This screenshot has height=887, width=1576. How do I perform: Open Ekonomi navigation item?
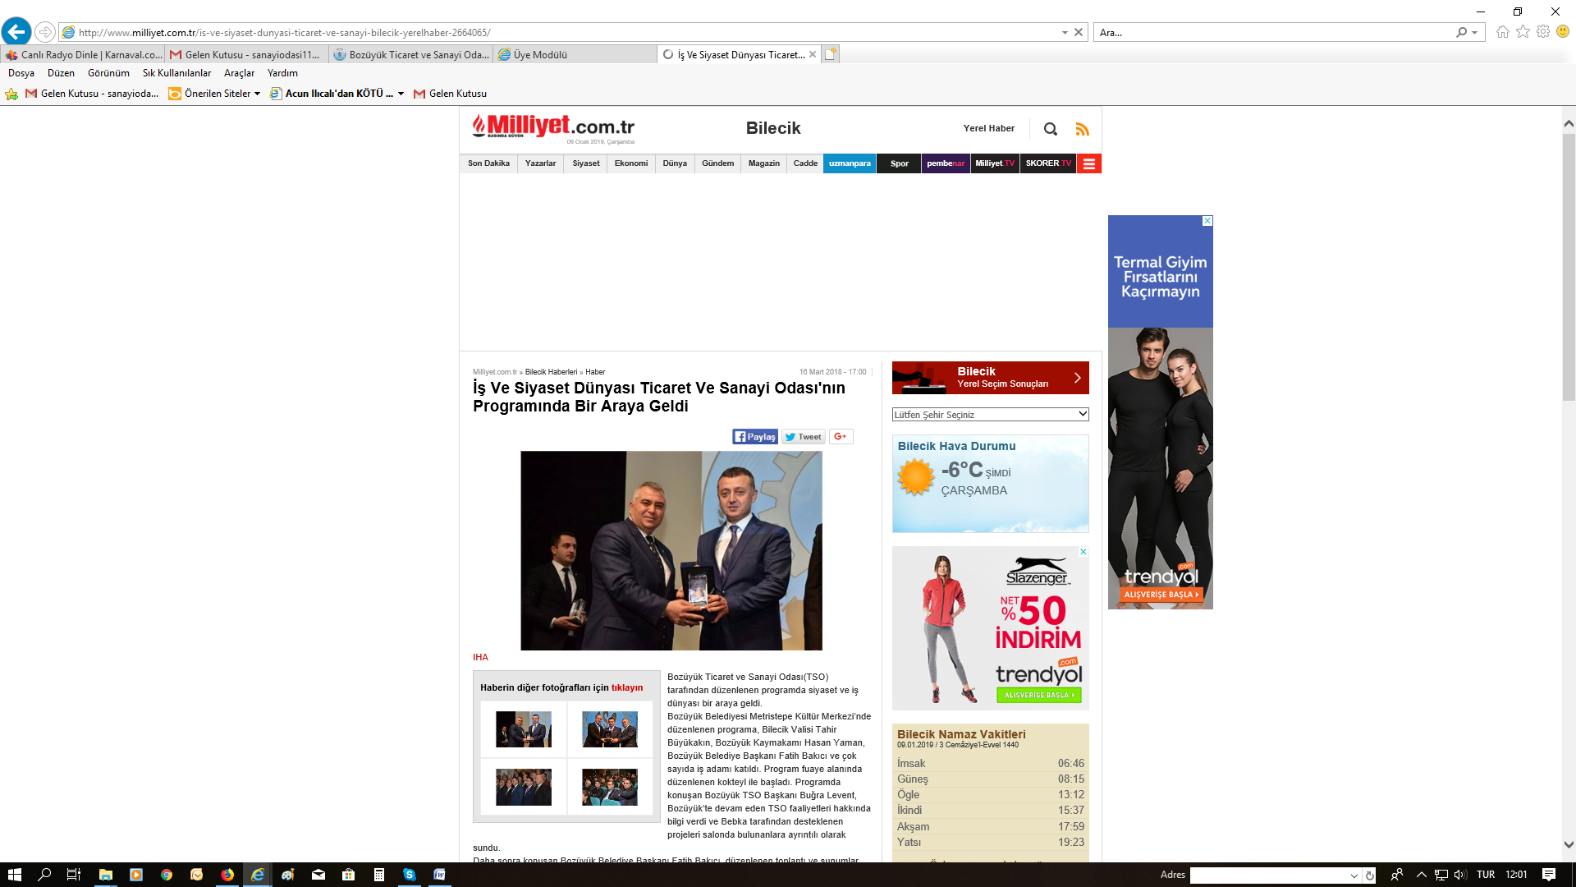[x=630, y=163]
